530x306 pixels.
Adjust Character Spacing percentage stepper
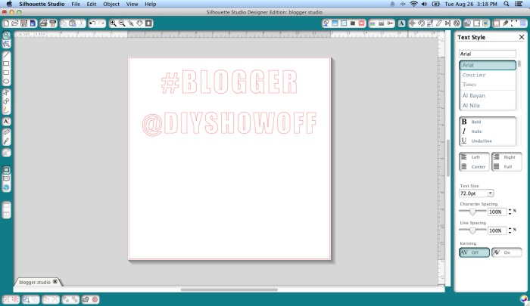(504, 212)
